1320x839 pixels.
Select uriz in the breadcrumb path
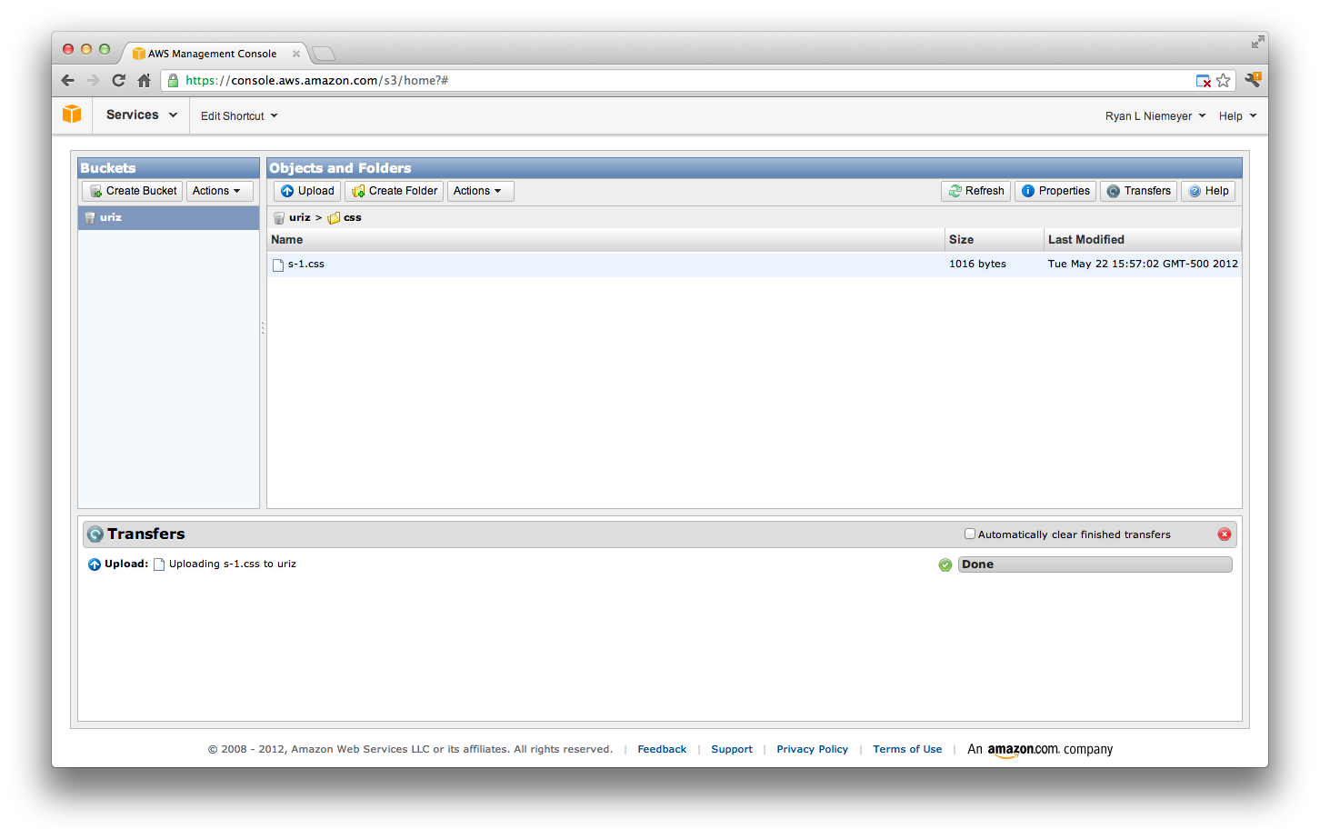point(299,217)
